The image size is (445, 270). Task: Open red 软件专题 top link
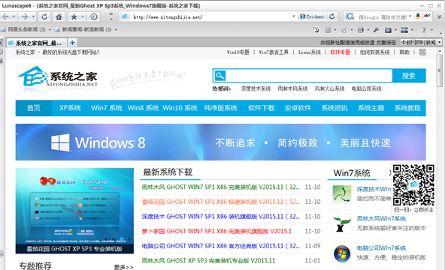click(341, 52)
